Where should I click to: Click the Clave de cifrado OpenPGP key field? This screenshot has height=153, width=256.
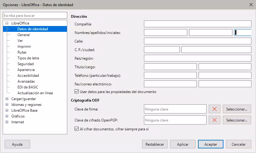[175, 120]
